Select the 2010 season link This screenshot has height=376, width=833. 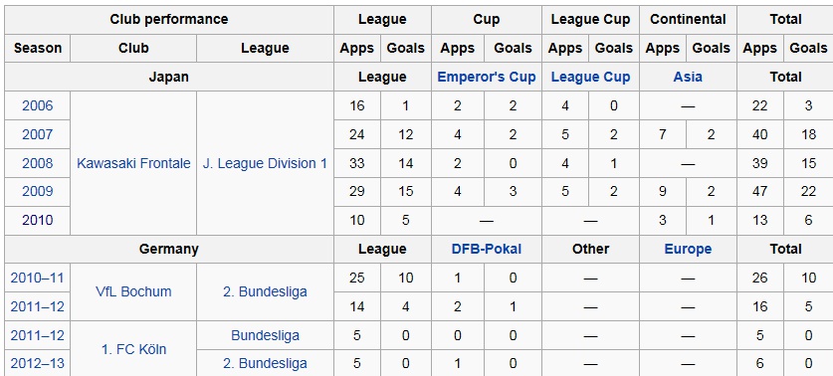click(x=37, y=221)
